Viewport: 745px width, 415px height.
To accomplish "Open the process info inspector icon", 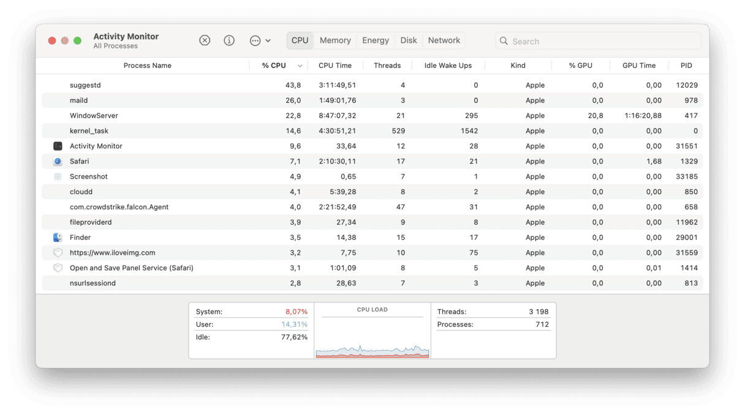I will (229, 40).
